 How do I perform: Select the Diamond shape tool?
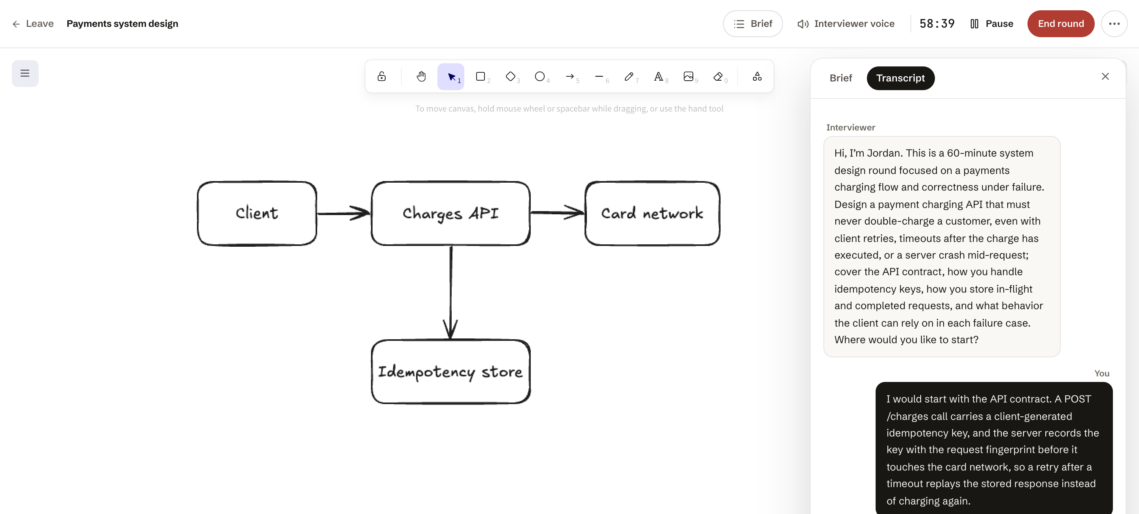coord(510,76)
